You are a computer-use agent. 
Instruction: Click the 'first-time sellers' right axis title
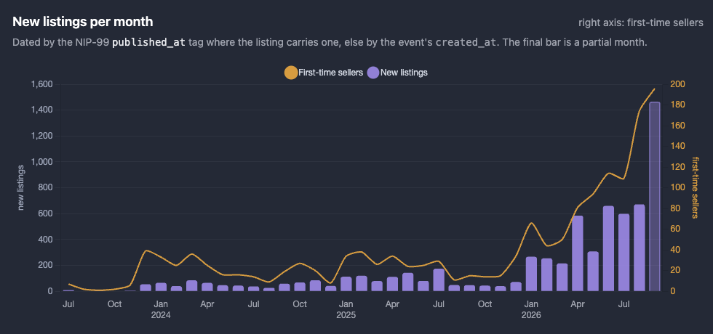[x=696, y=187]
